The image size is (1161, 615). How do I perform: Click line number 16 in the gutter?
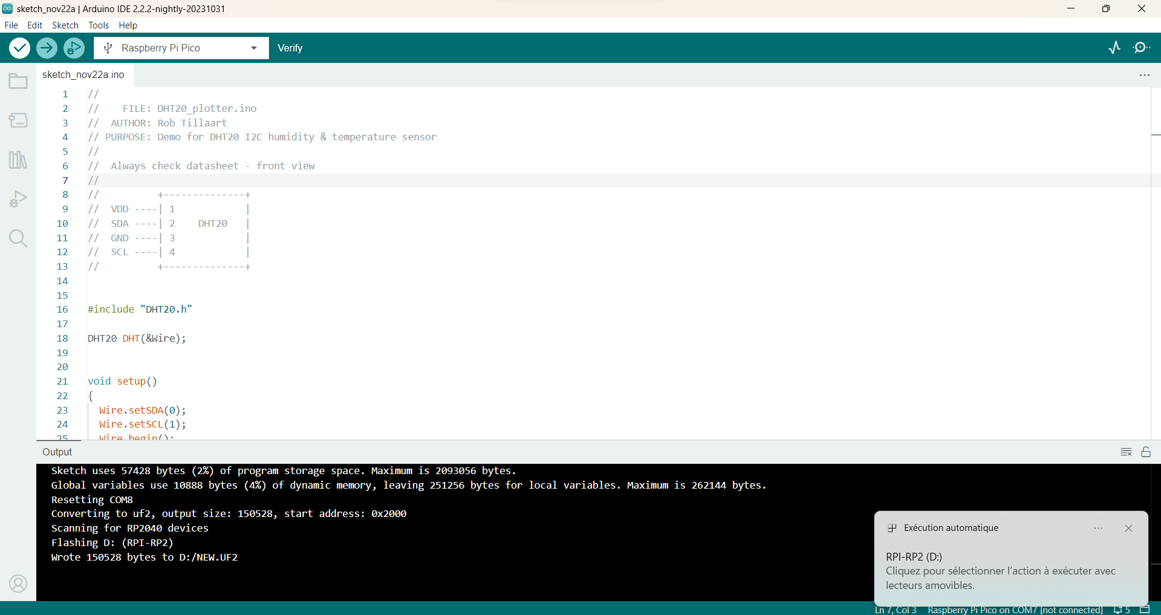tap(62, 310)
